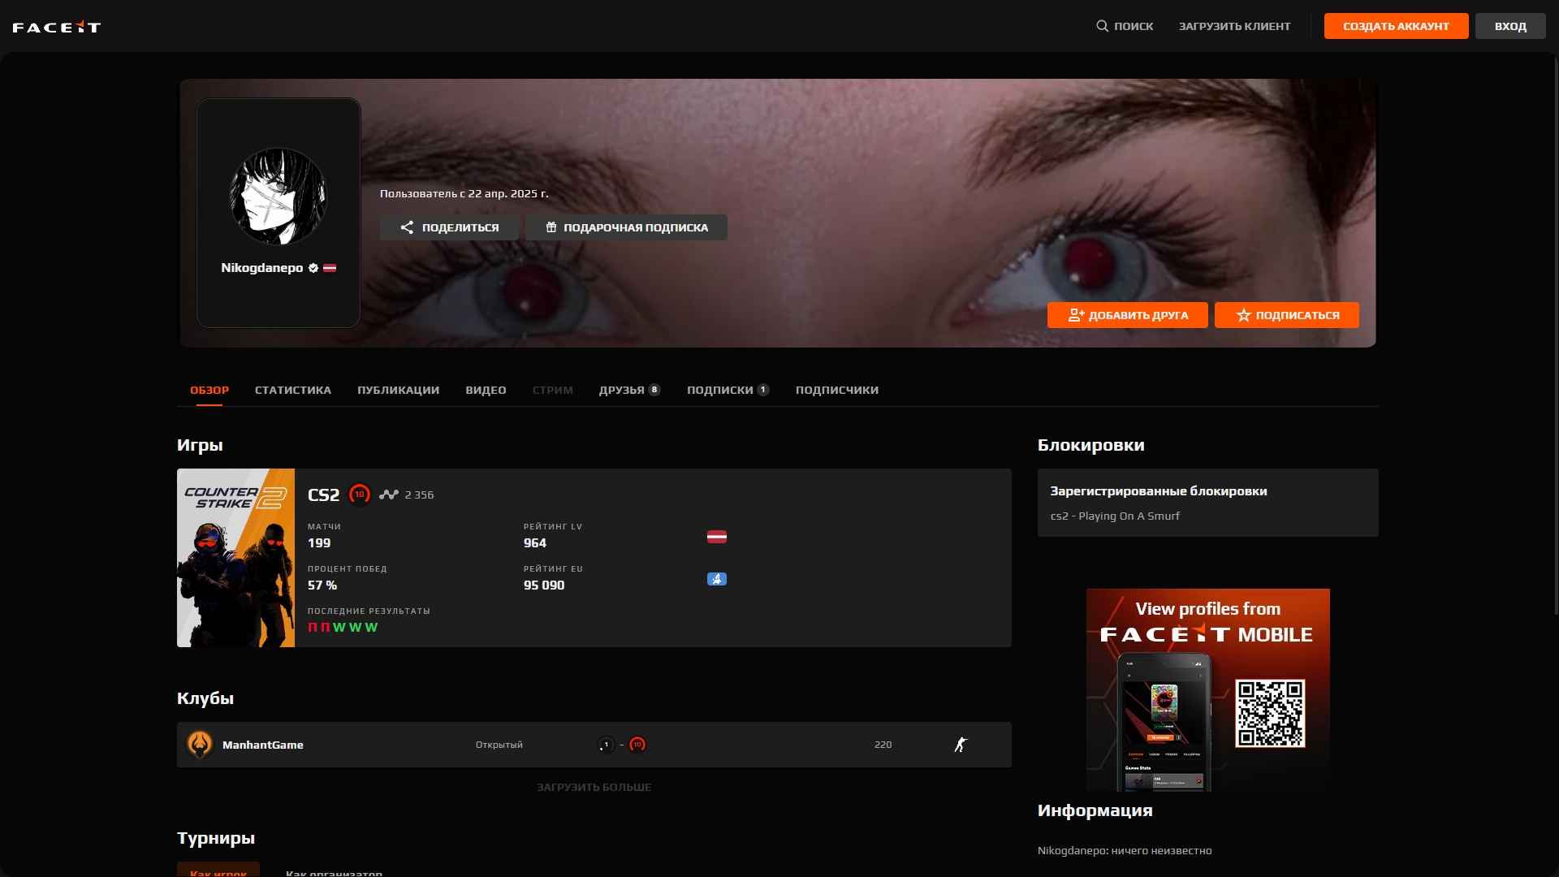Click the search magnifier icon
Image resolution: width=1559 pixels, height=877 pixels.
(x=1102, y=26)
